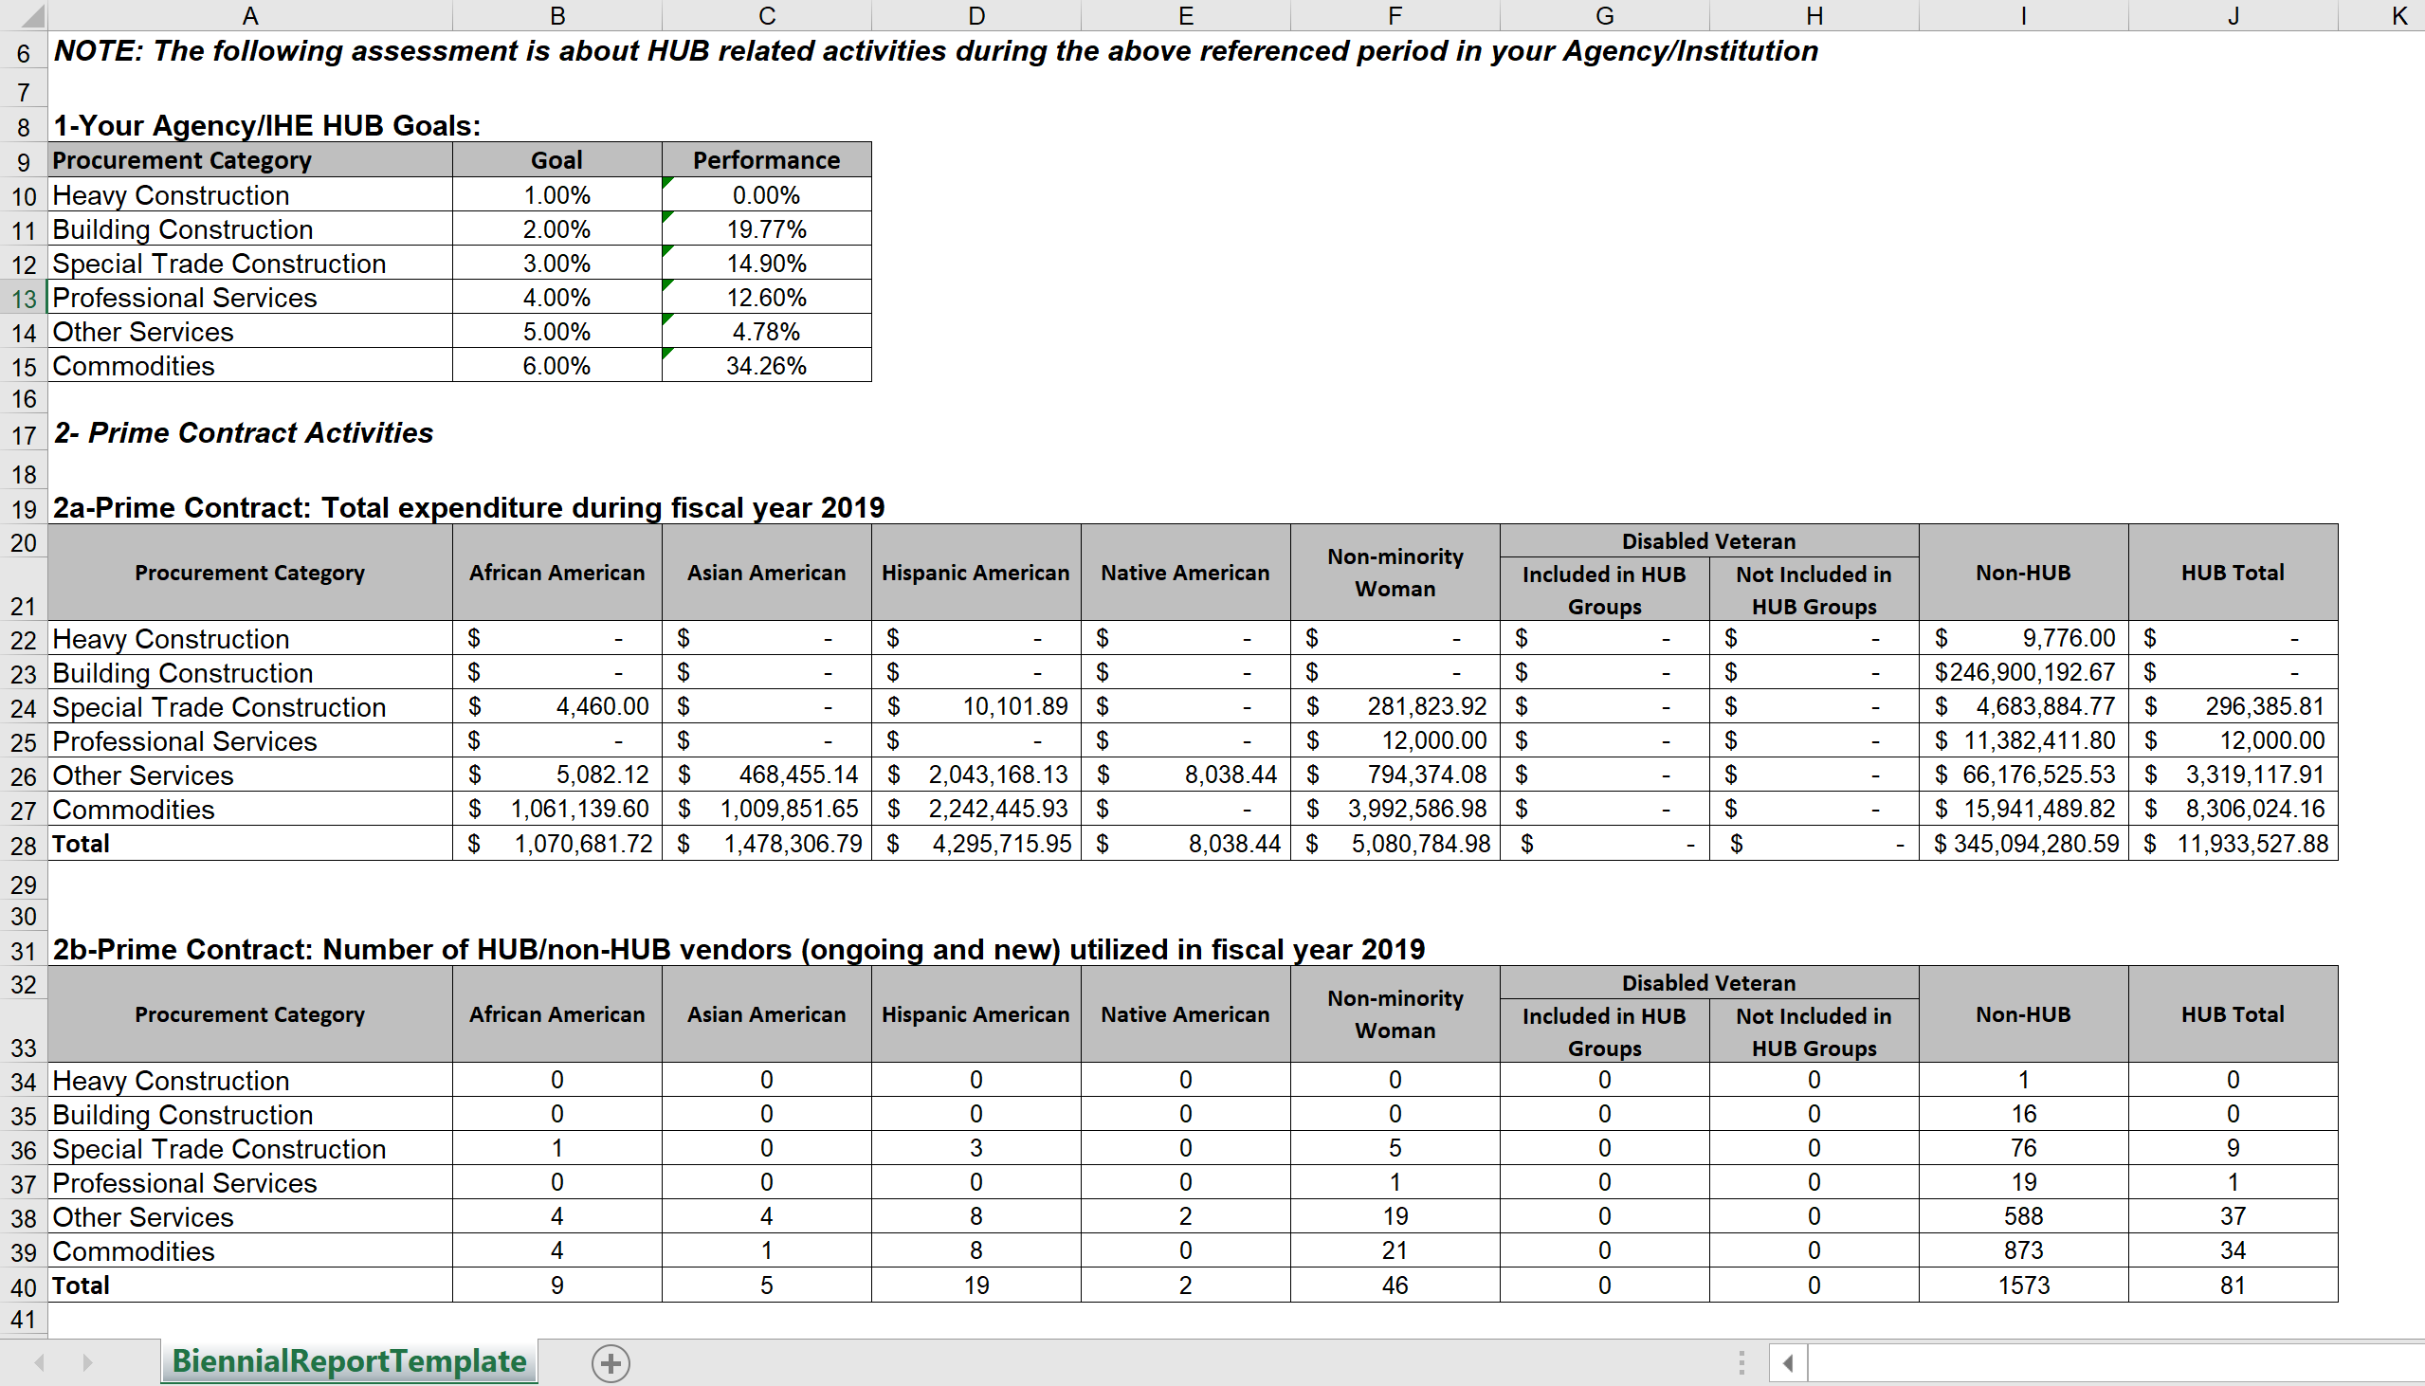Click Non-minority Woman 281,823.92 cell

1395,707
